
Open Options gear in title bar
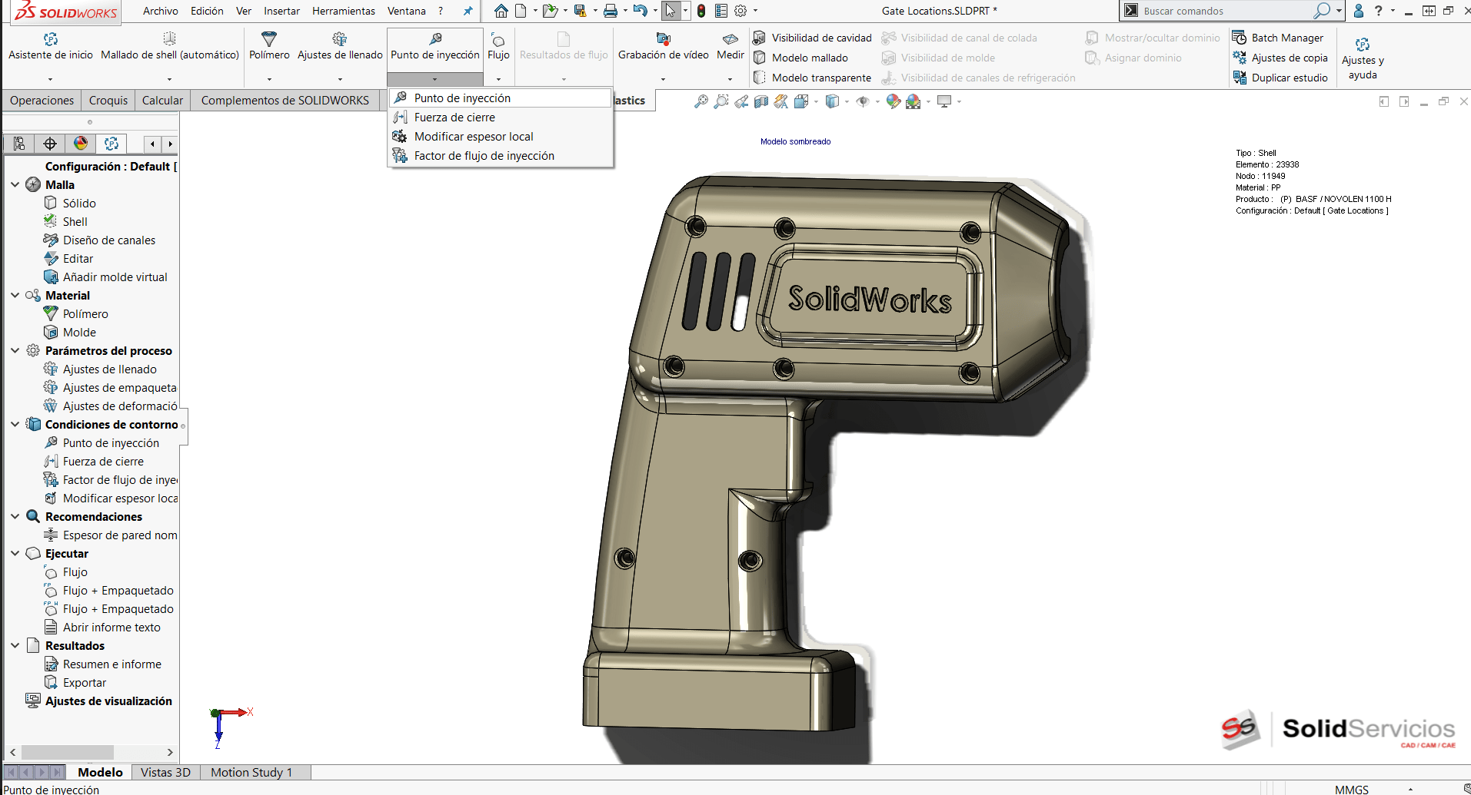pos(740,11)
